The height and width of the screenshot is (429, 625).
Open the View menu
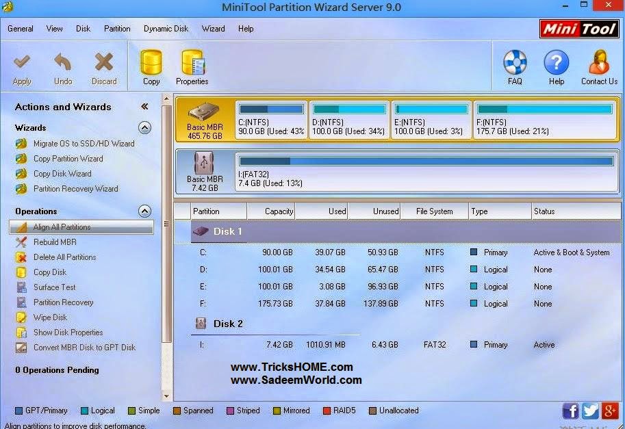[54, 29]
